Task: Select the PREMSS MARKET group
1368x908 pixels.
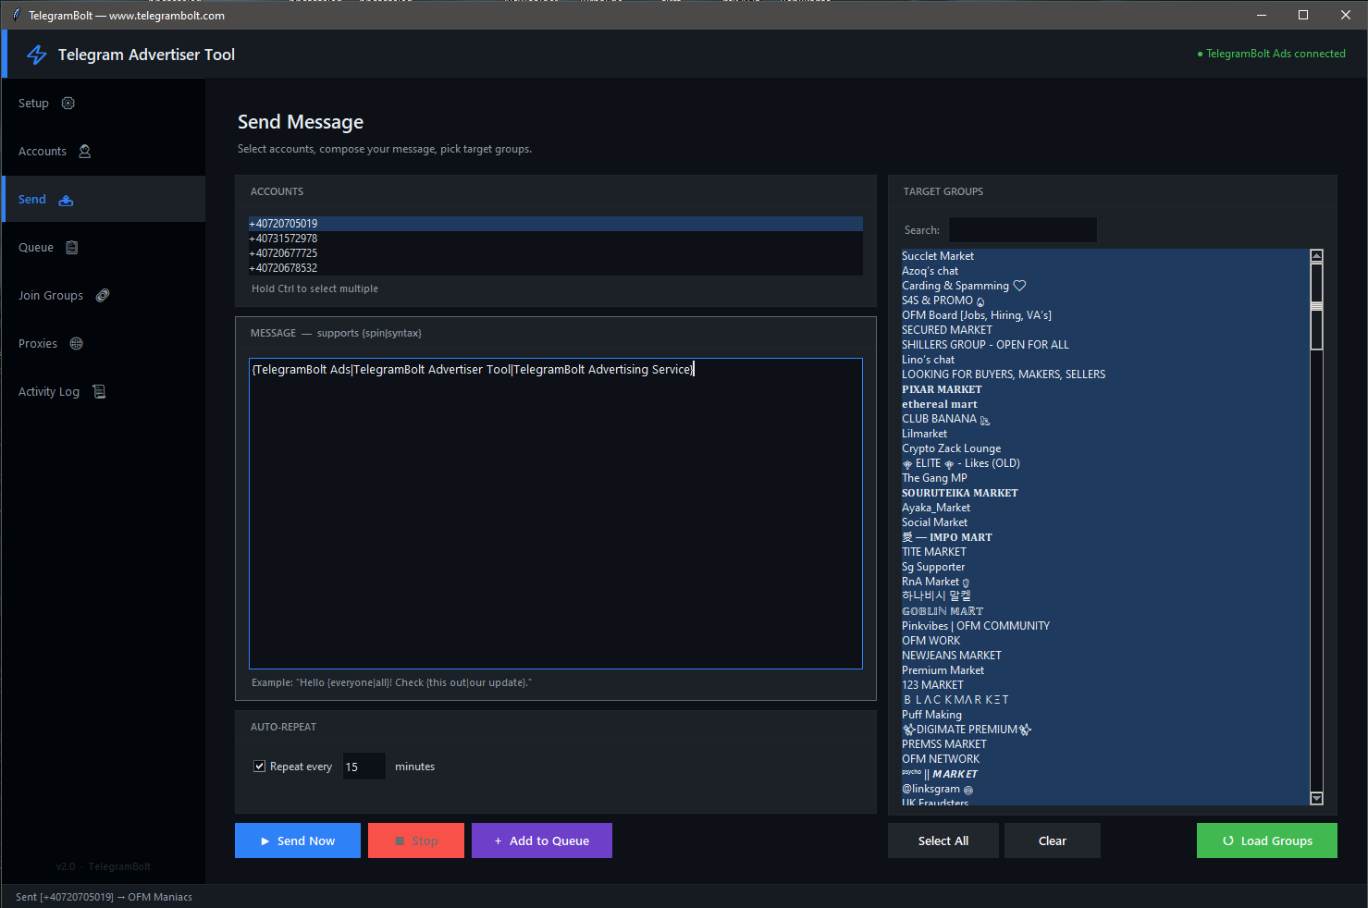Action: point(1105,744)
